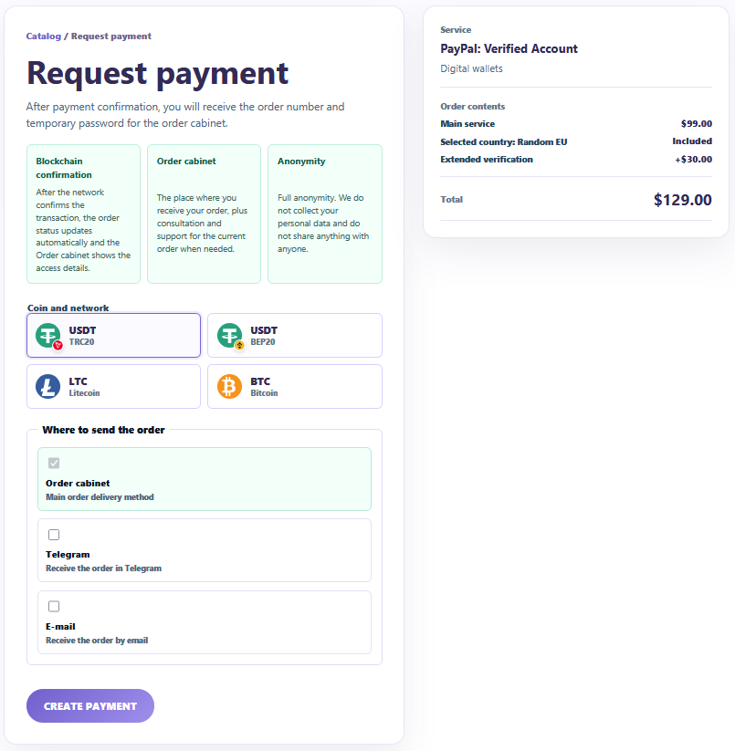Click the Request payment breadcrumb text
The image size is (735, 751).
click(111, 37)
